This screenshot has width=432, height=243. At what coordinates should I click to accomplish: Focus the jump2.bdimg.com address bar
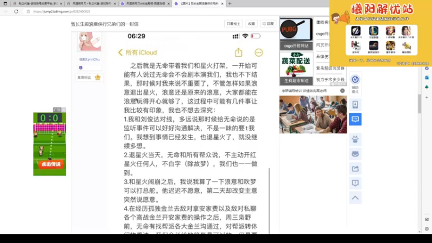[x=62, y=11]
